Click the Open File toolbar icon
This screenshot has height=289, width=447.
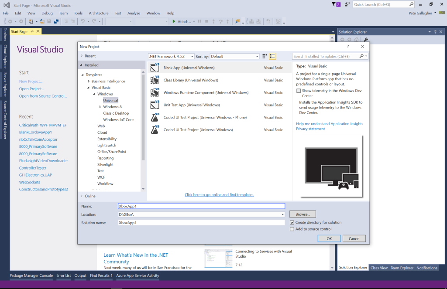[42, 21]
